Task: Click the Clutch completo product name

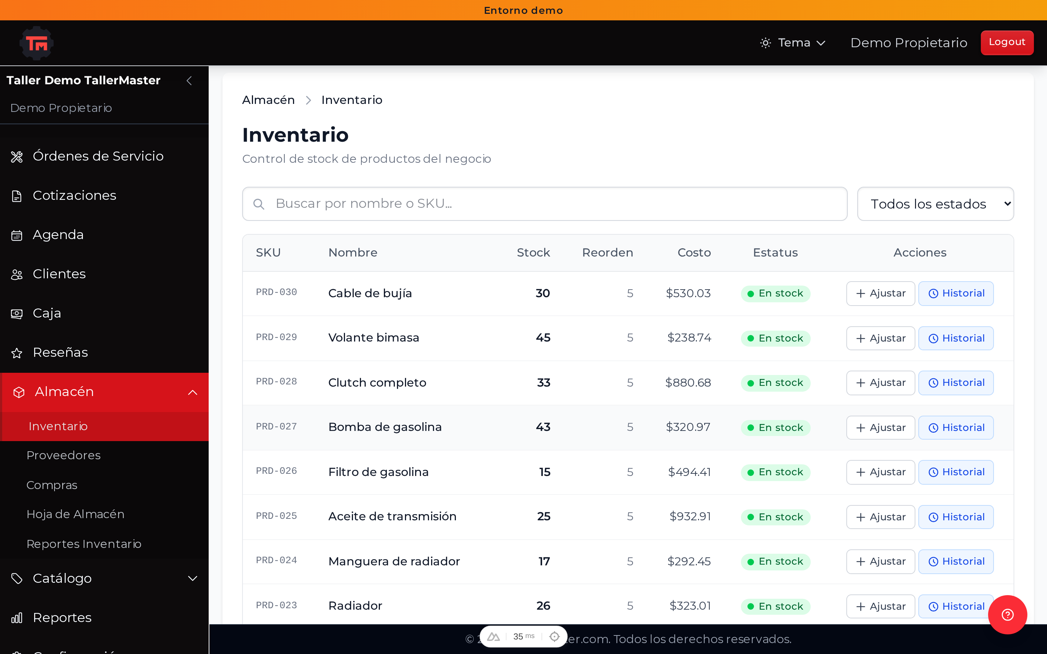Action: (x=377, y=383)
